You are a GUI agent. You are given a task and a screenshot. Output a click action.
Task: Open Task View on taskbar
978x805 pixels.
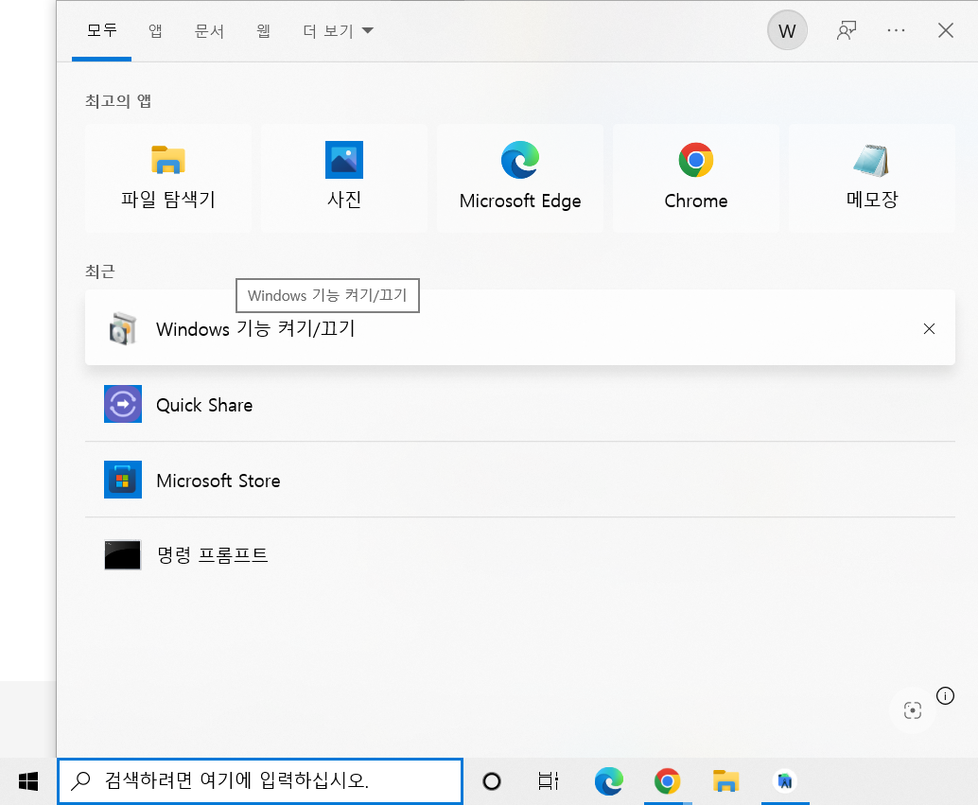548,781
